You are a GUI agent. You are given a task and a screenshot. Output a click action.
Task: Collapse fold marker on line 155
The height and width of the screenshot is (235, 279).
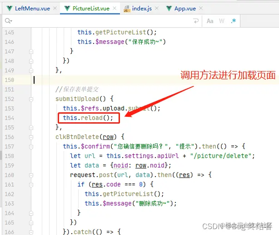click(x=31, y=128)
